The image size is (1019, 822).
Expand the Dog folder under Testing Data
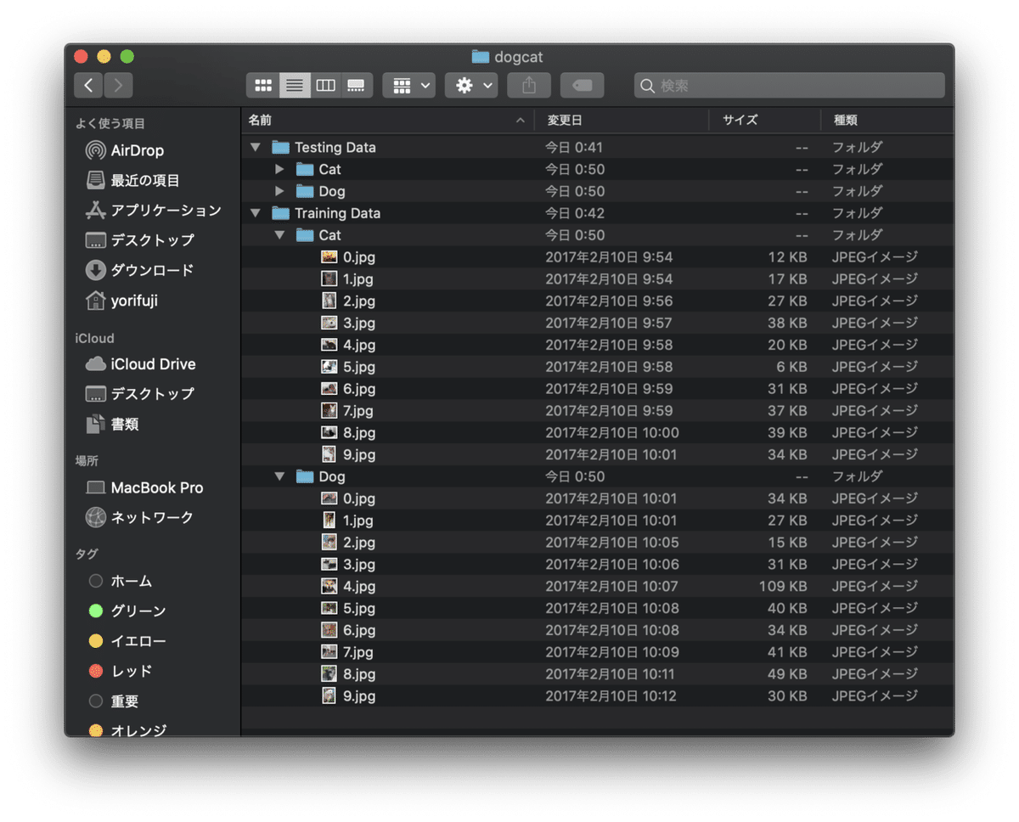280,191
